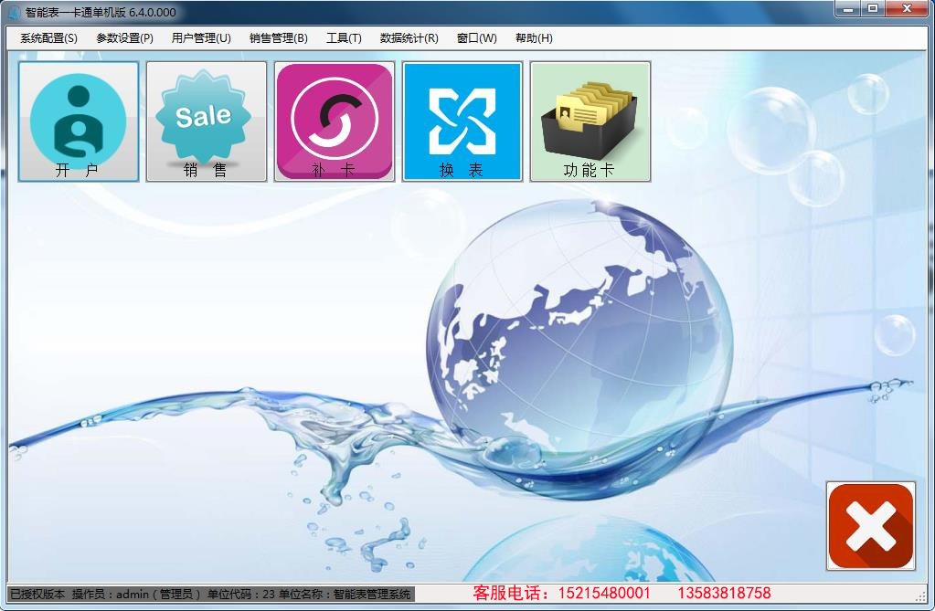Show the 帮助(H) help menu
This screenshot has height=611, width=935.
coord(534,38)
